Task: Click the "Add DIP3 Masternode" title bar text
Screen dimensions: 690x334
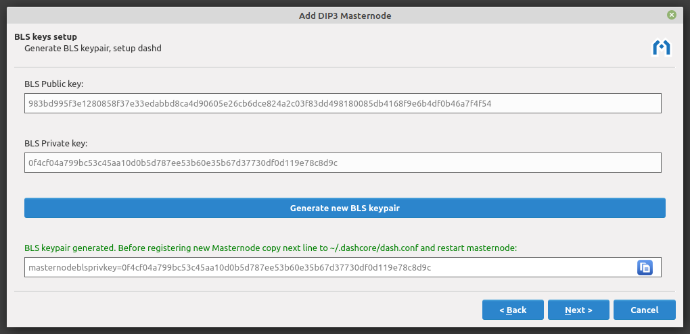Action: 345,15
